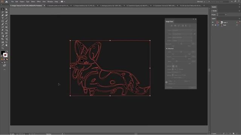Image resolution: width=241 pixels, height=135 pixels.
Task: Click the Fill color swatch
Action: tap(3, 52)
